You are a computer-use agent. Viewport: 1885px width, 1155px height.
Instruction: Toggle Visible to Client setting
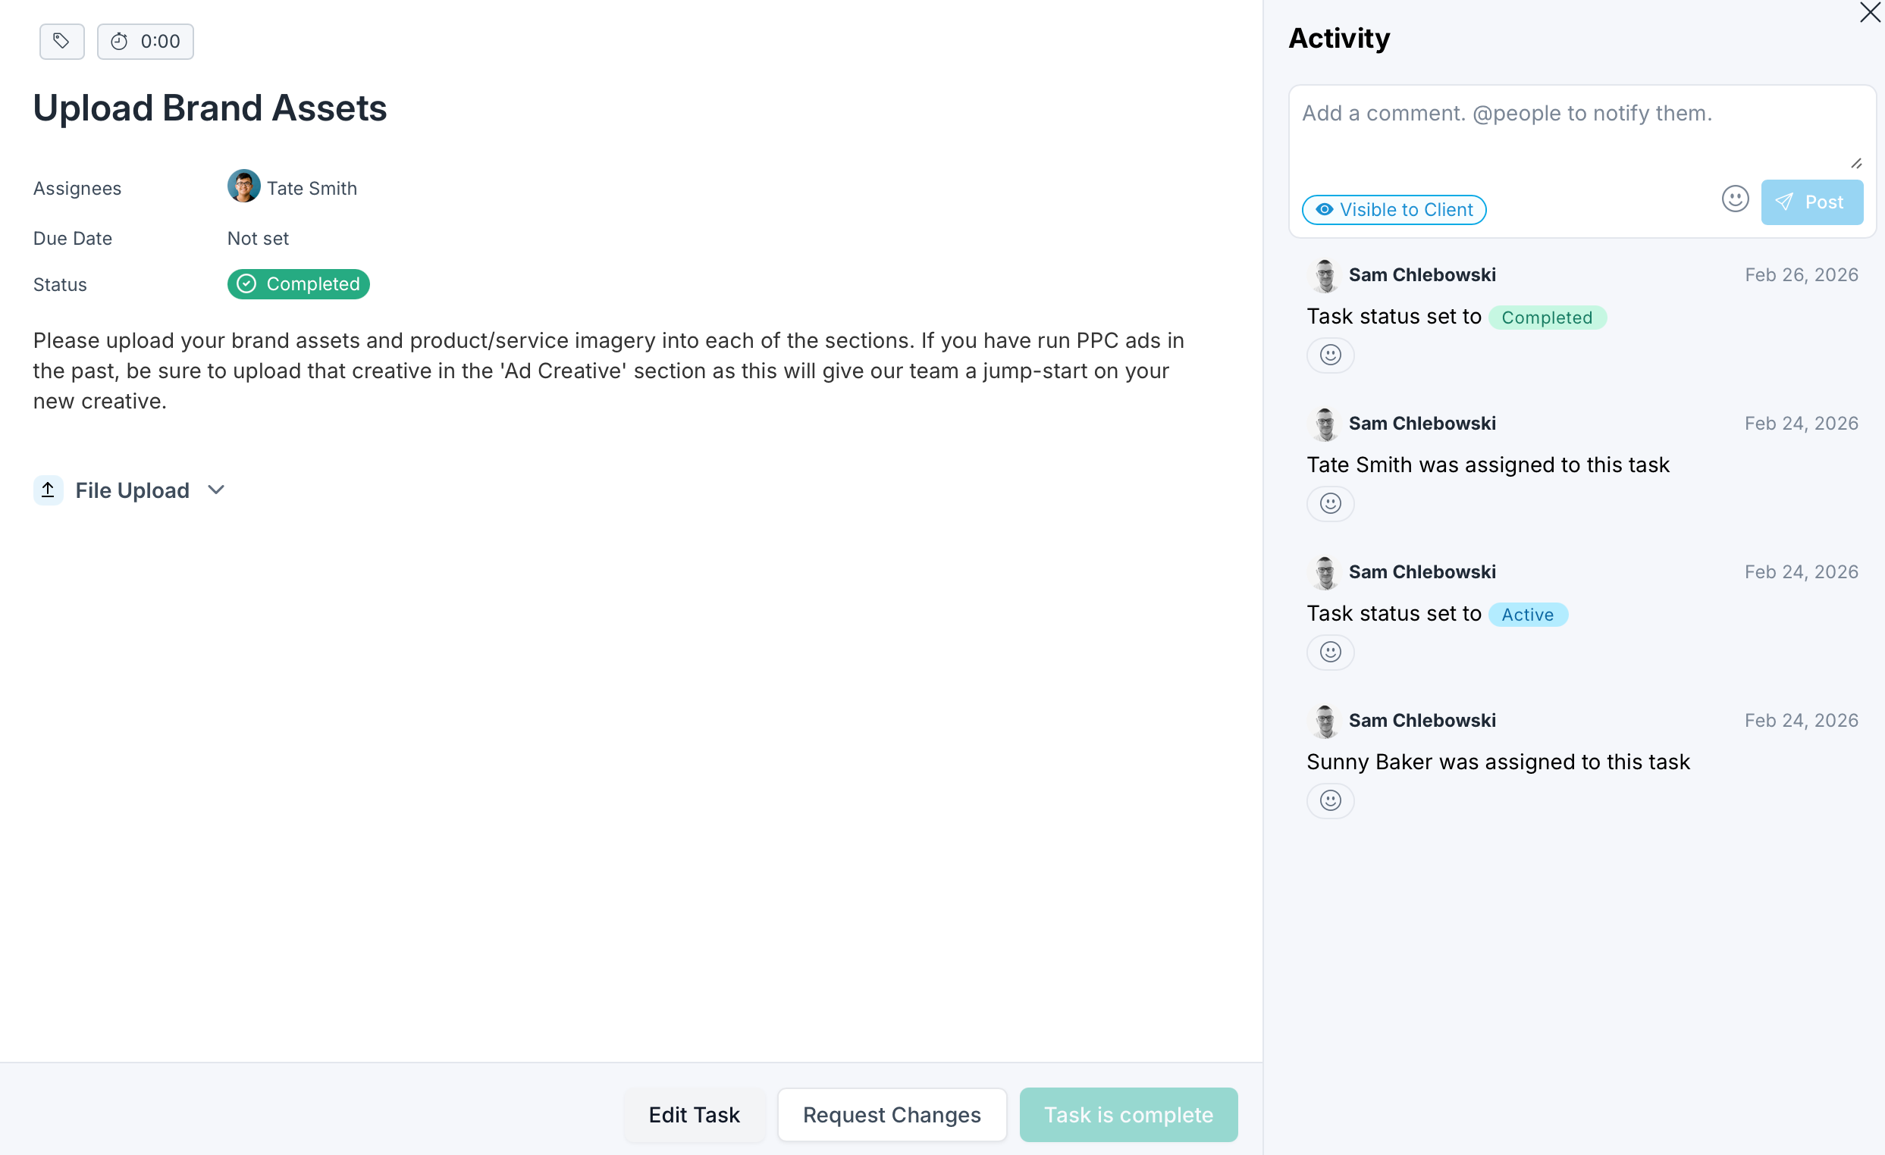1394,209
